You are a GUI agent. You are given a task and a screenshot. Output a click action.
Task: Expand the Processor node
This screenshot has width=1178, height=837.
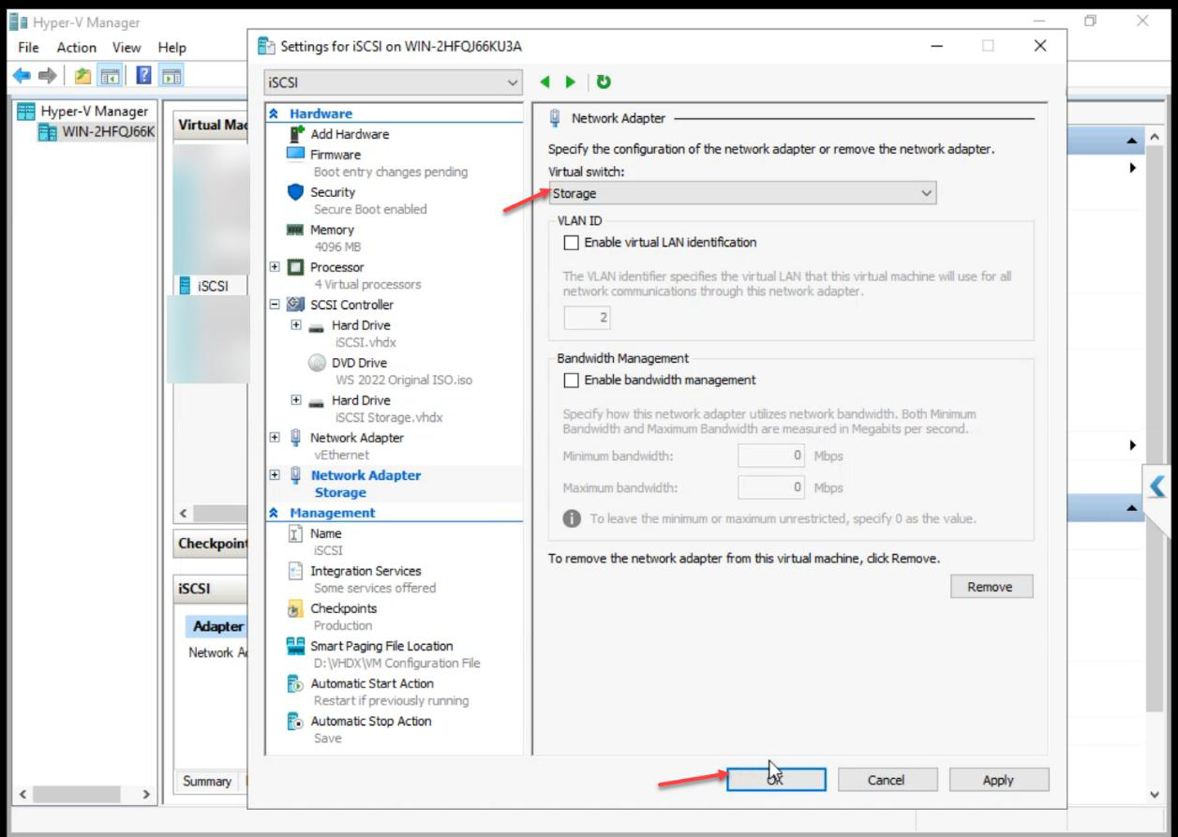275,267
